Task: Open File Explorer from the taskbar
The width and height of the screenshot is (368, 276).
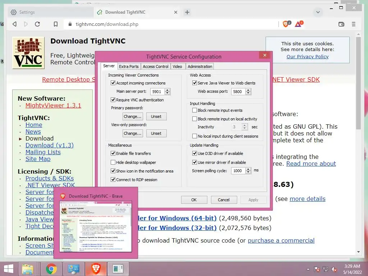Action: tap(27, 269)
